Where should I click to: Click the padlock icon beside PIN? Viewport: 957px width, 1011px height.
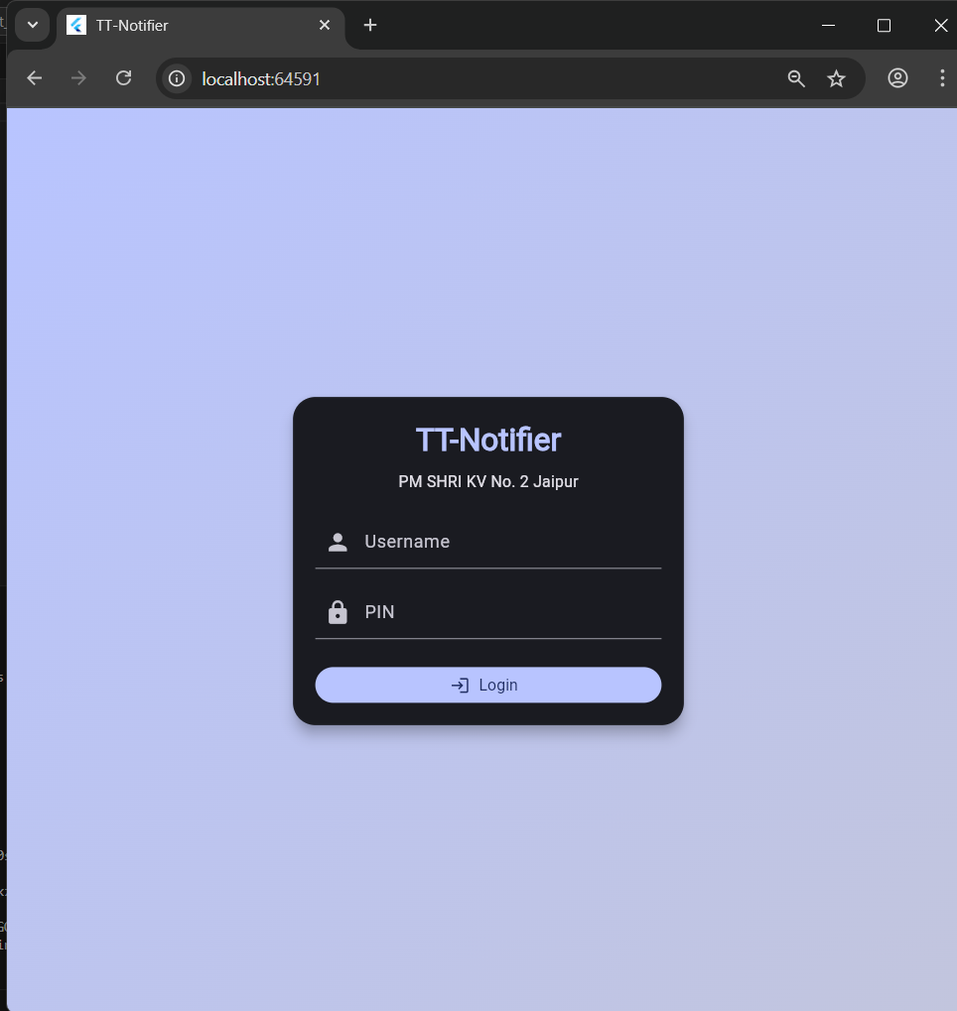(x=338, y=612)
